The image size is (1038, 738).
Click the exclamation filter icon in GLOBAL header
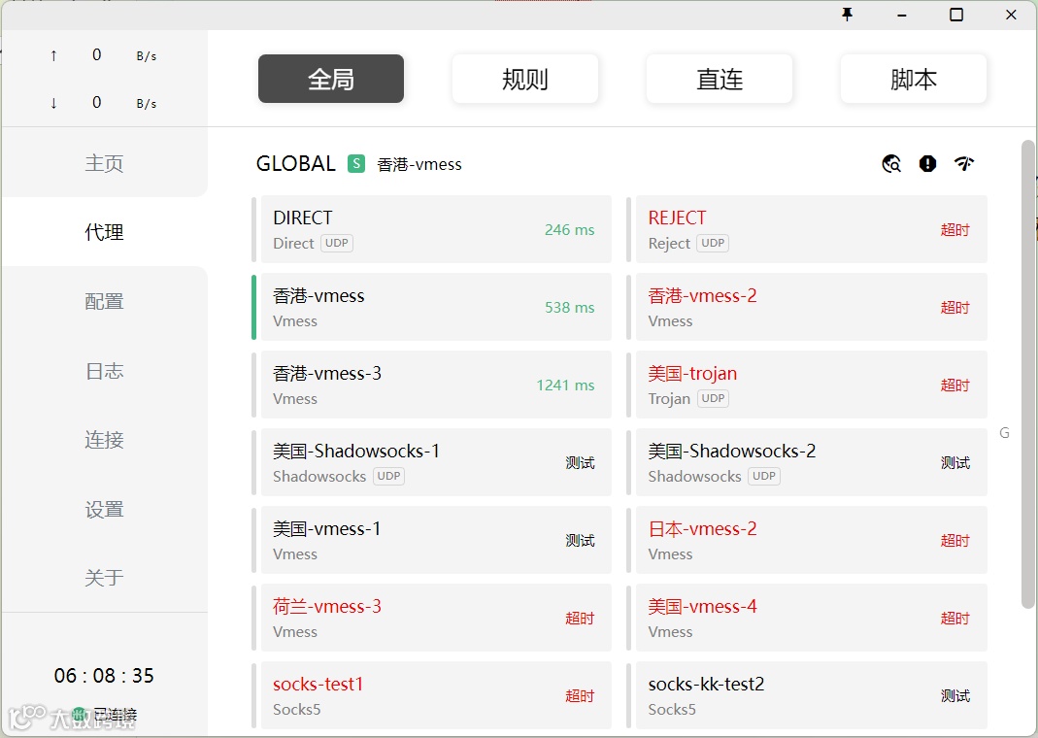coord(927,163)
